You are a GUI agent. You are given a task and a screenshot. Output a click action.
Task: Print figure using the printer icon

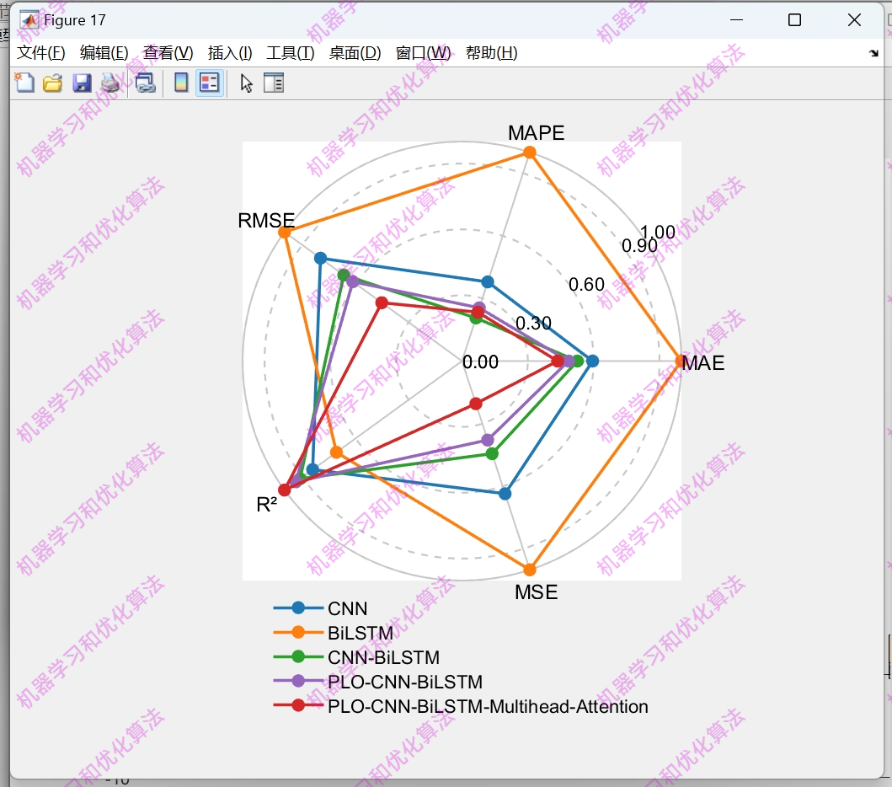110,83
